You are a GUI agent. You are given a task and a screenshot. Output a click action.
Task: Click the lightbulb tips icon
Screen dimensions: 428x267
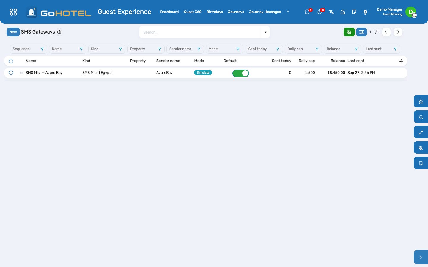pyautogui.click(x=365, y=12)
